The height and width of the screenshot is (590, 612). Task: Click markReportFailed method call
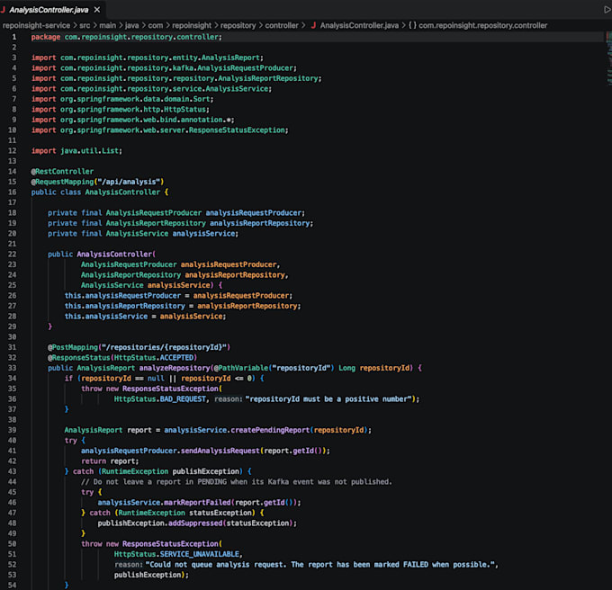point(197,503)
